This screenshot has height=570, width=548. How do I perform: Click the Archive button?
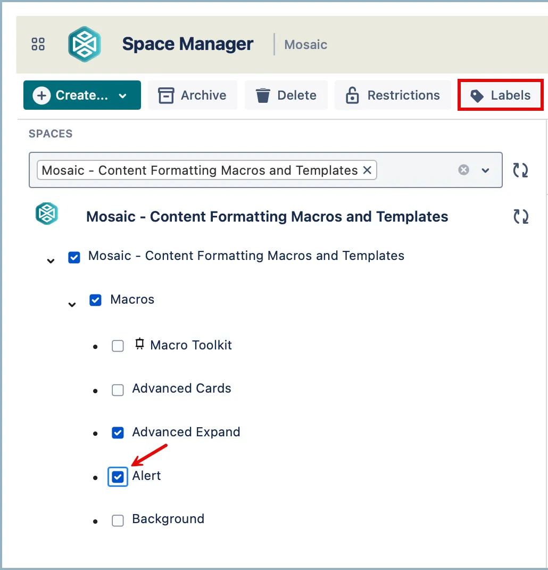(x=193, y=95)
